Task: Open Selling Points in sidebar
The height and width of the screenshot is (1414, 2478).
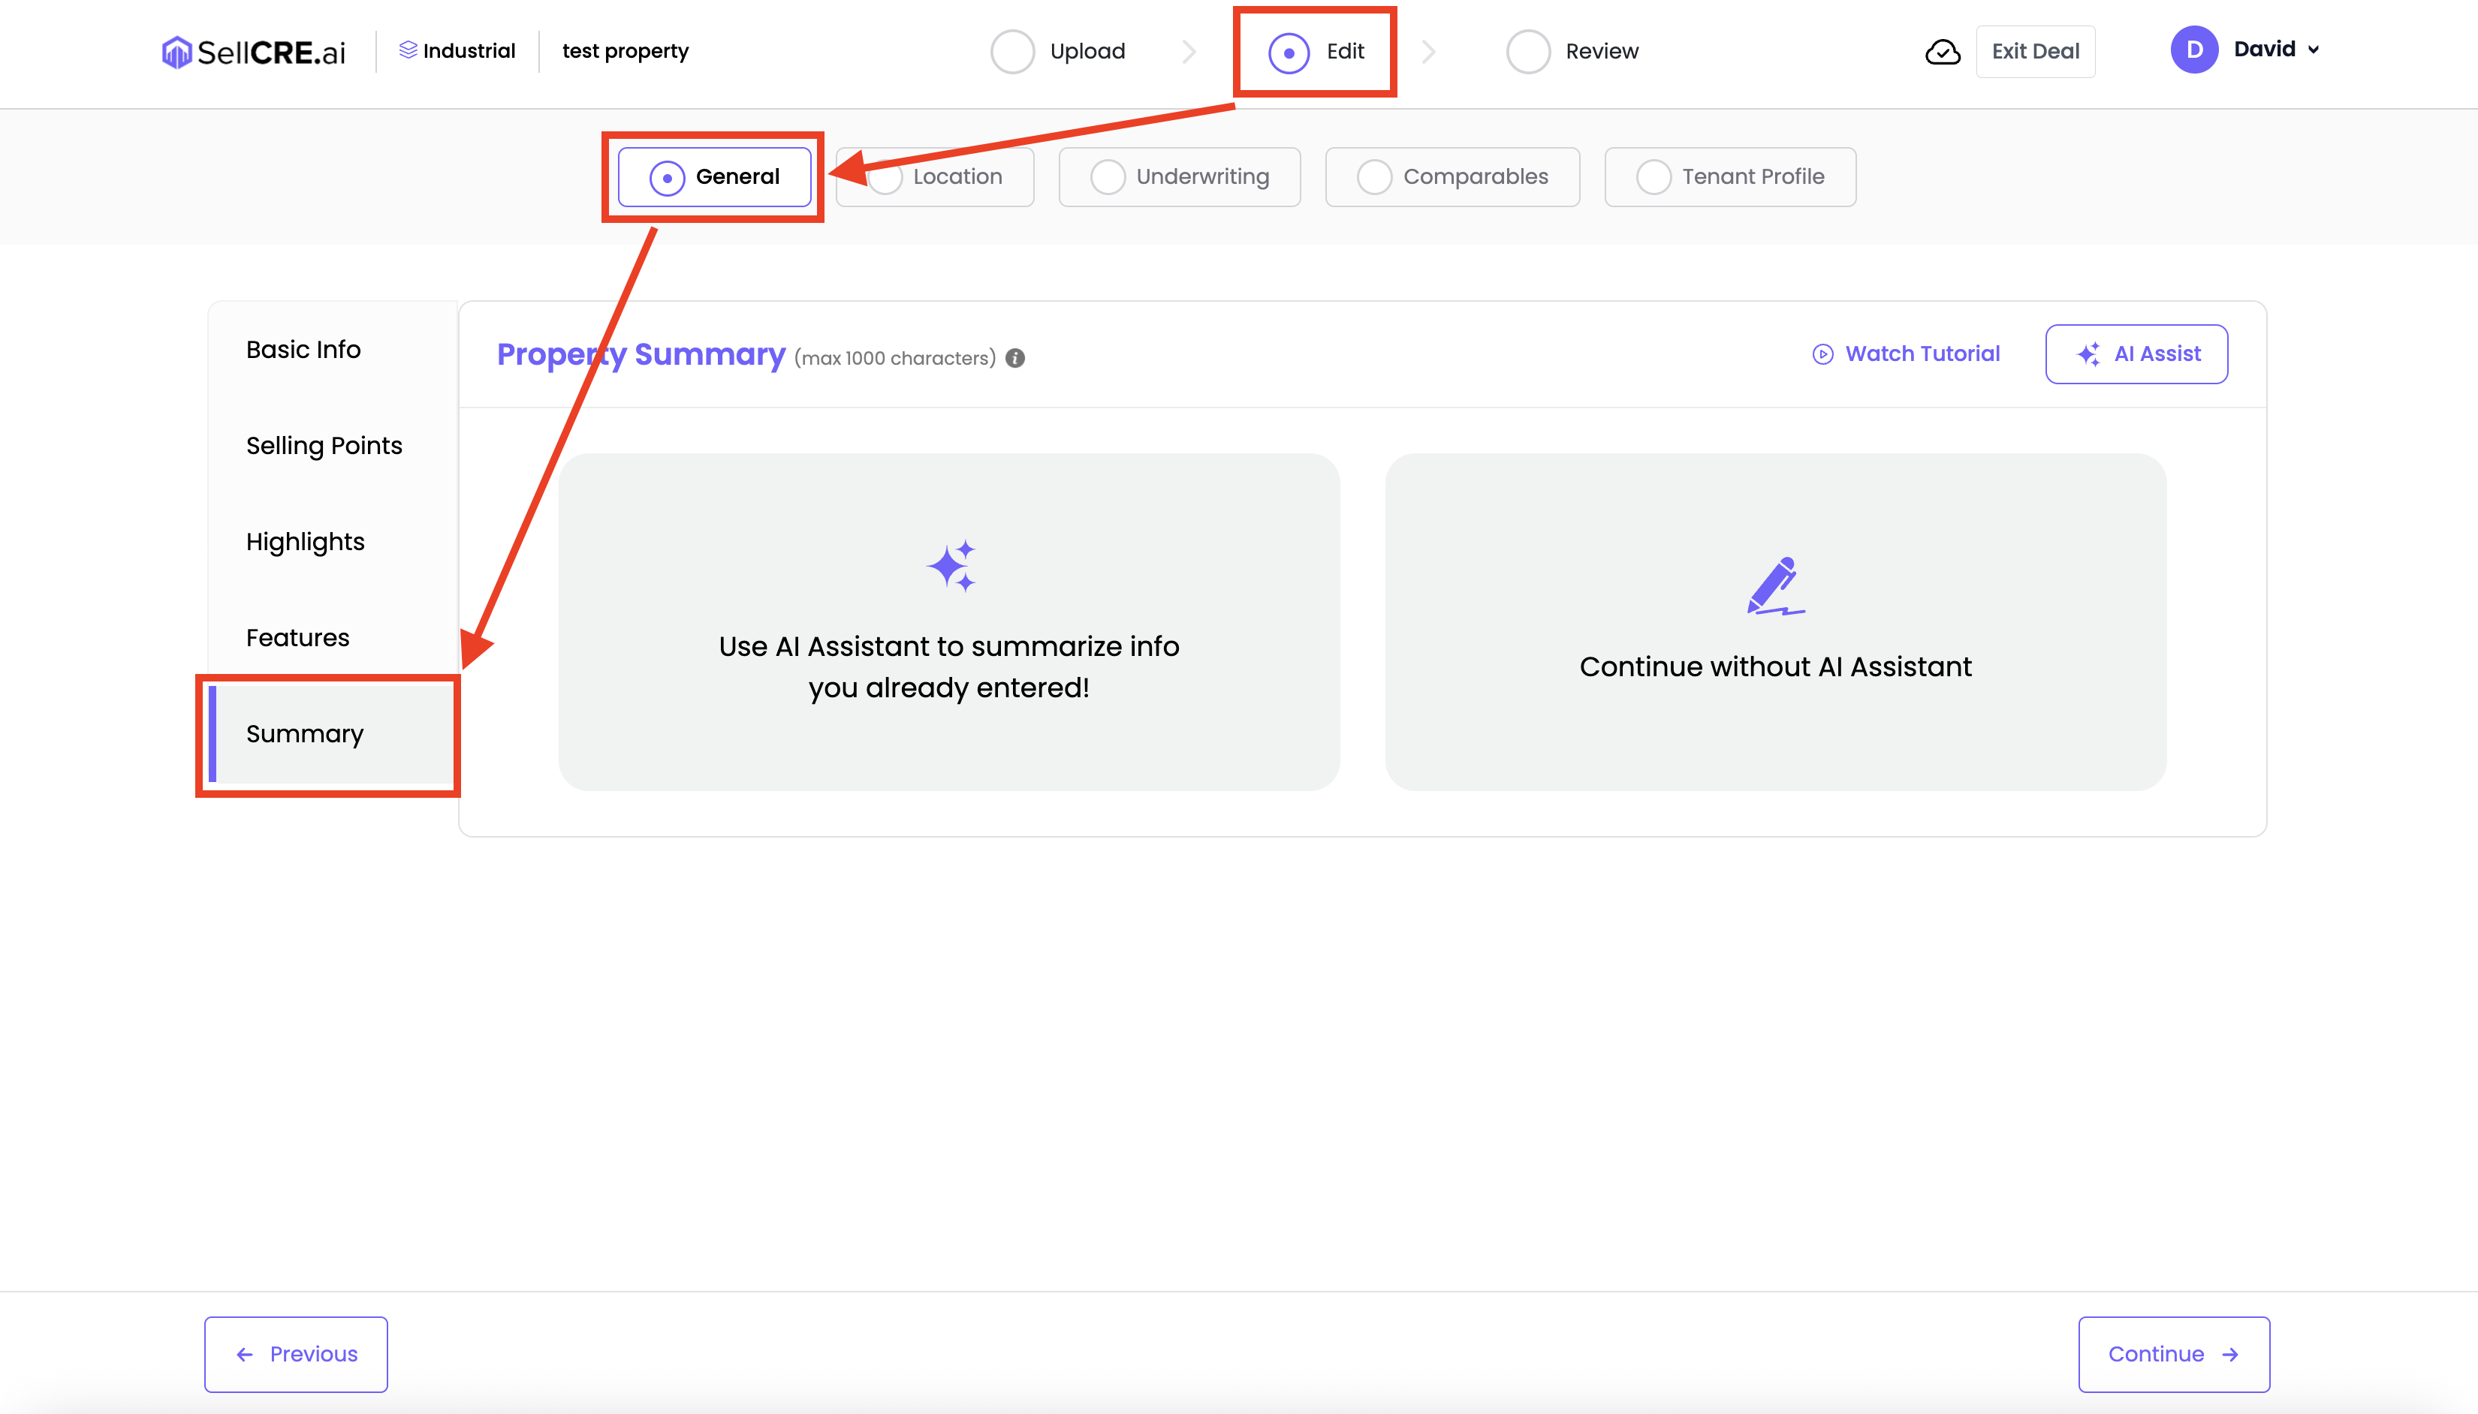Action: click(324, 446)
